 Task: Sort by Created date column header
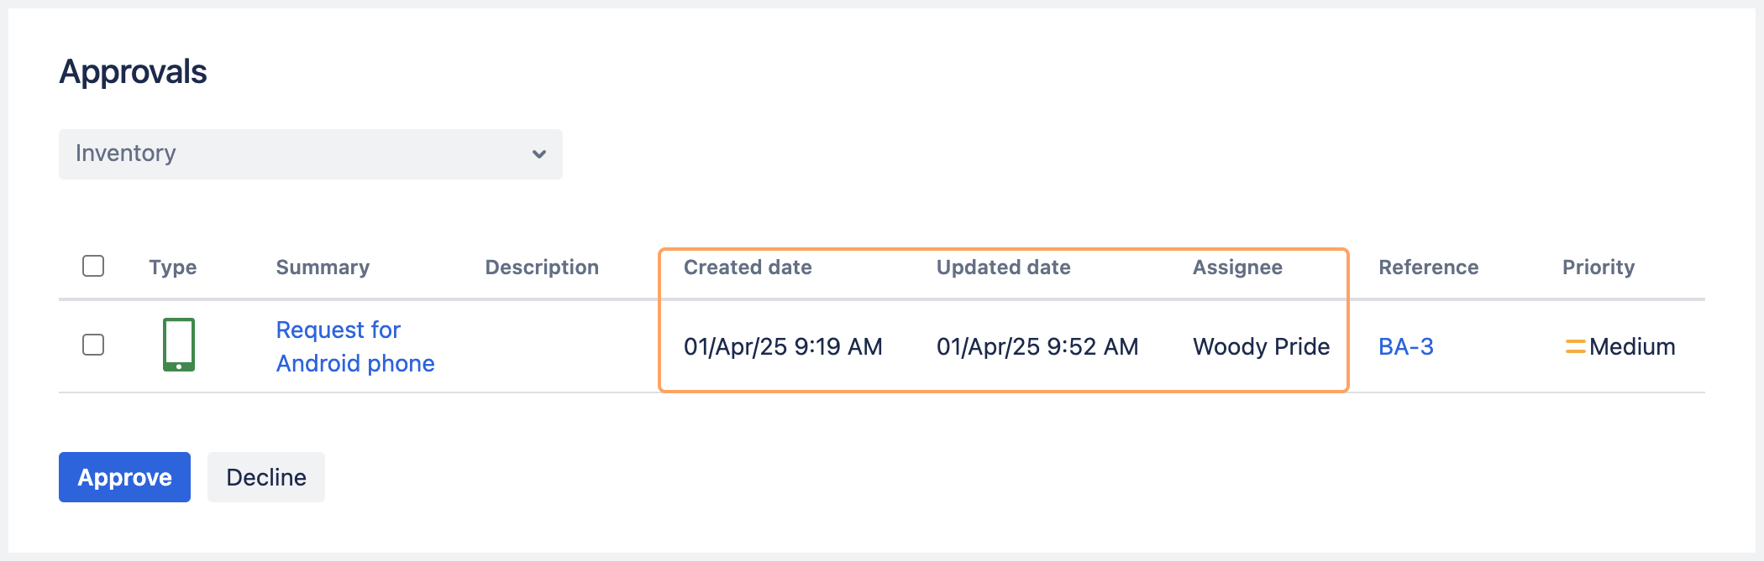click(748, 268)
